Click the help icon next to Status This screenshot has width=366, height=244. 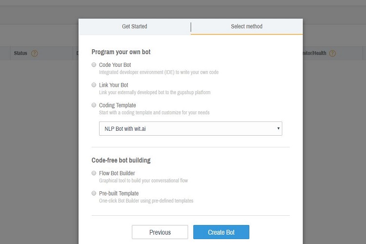[x=34, y=54]
